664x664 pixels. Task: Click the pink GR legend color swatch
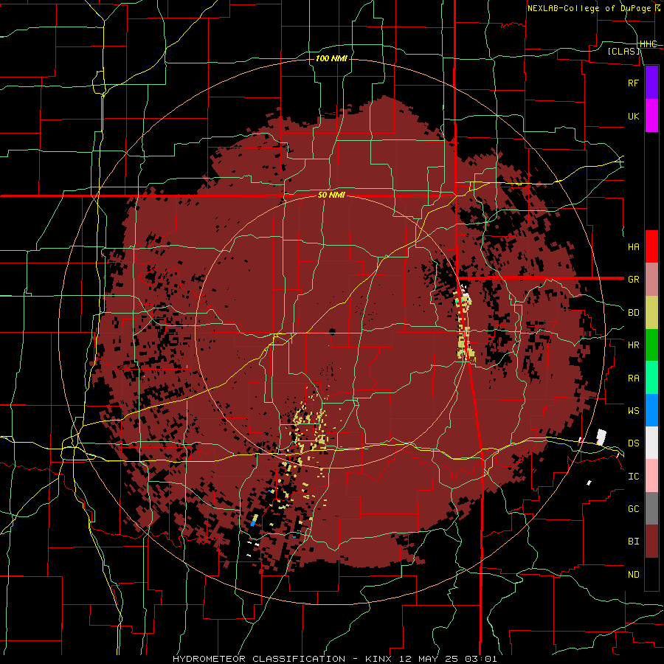(x=651, y=280)
